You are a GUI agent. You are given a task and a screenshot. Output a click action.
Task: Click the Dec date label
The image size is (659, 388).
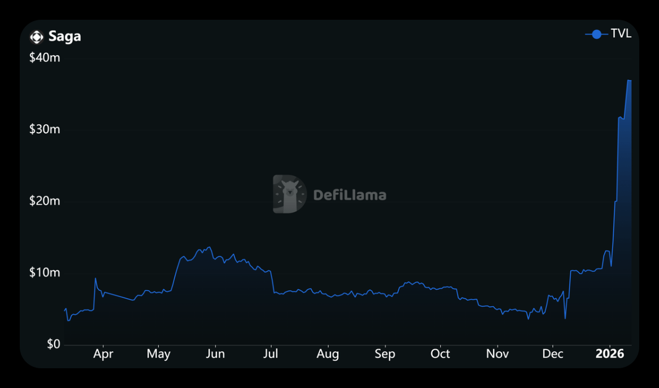click(553, 354)
